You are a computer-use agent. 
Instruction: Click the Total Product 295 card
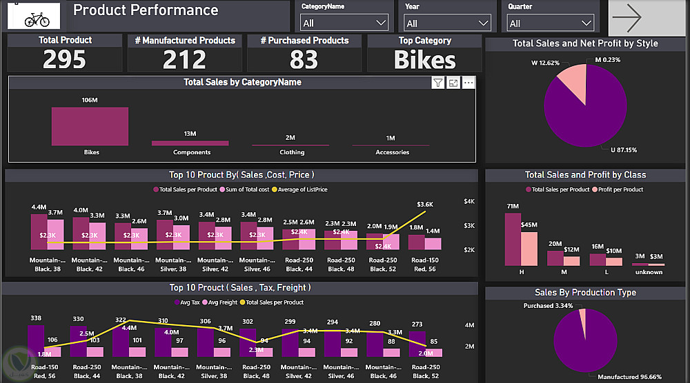(65, 53)
